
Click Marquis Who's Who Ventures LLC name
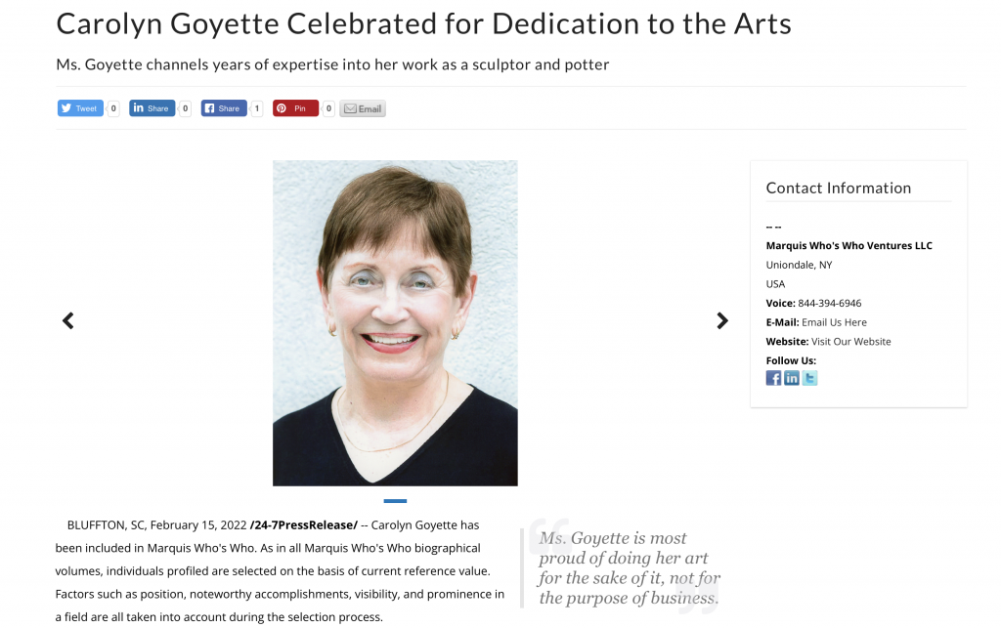pos(849,246)
